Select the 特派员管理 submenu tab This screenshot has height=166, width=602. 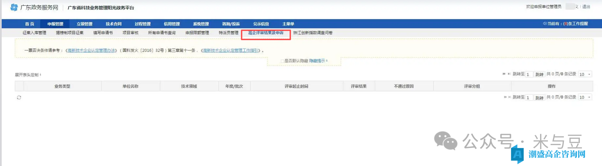[228, 33]
